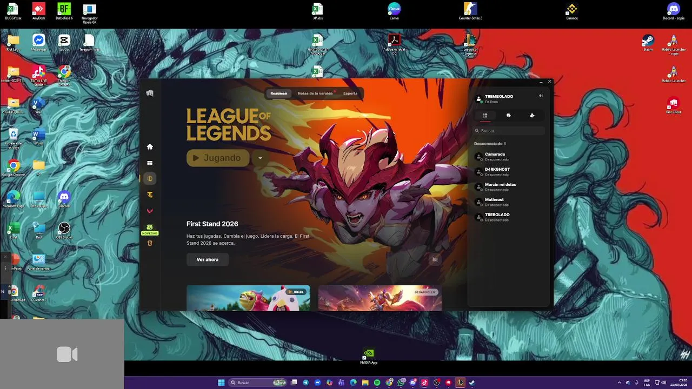Expand the dropdown next to Jugando
The image size is (692, 389).
pos(260,158)
